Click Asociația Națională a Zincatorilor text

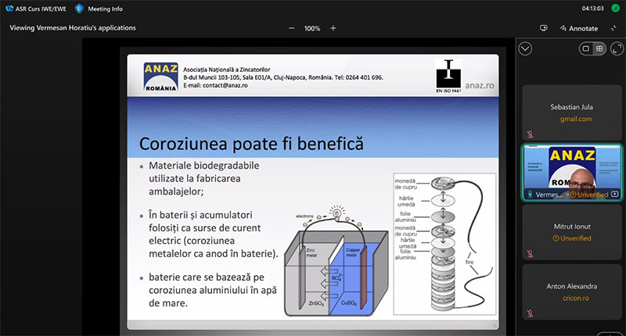click(x=227, y=70)
